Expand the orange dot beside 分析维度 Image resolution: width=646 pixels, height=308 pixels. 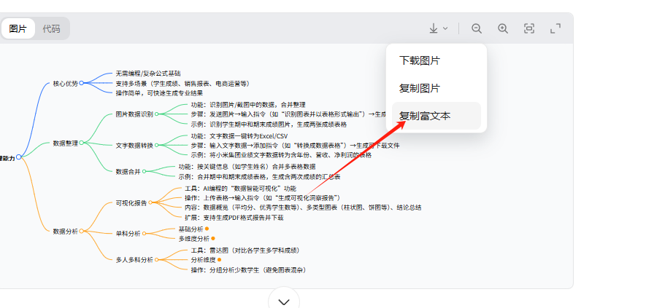tap(219, 259)
